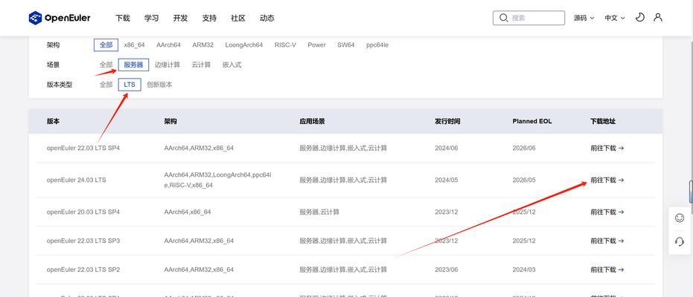The image size is (693, 297).
Task: Go to download openEuler 22.03 LTS SP3
Action: pos(607,241)
